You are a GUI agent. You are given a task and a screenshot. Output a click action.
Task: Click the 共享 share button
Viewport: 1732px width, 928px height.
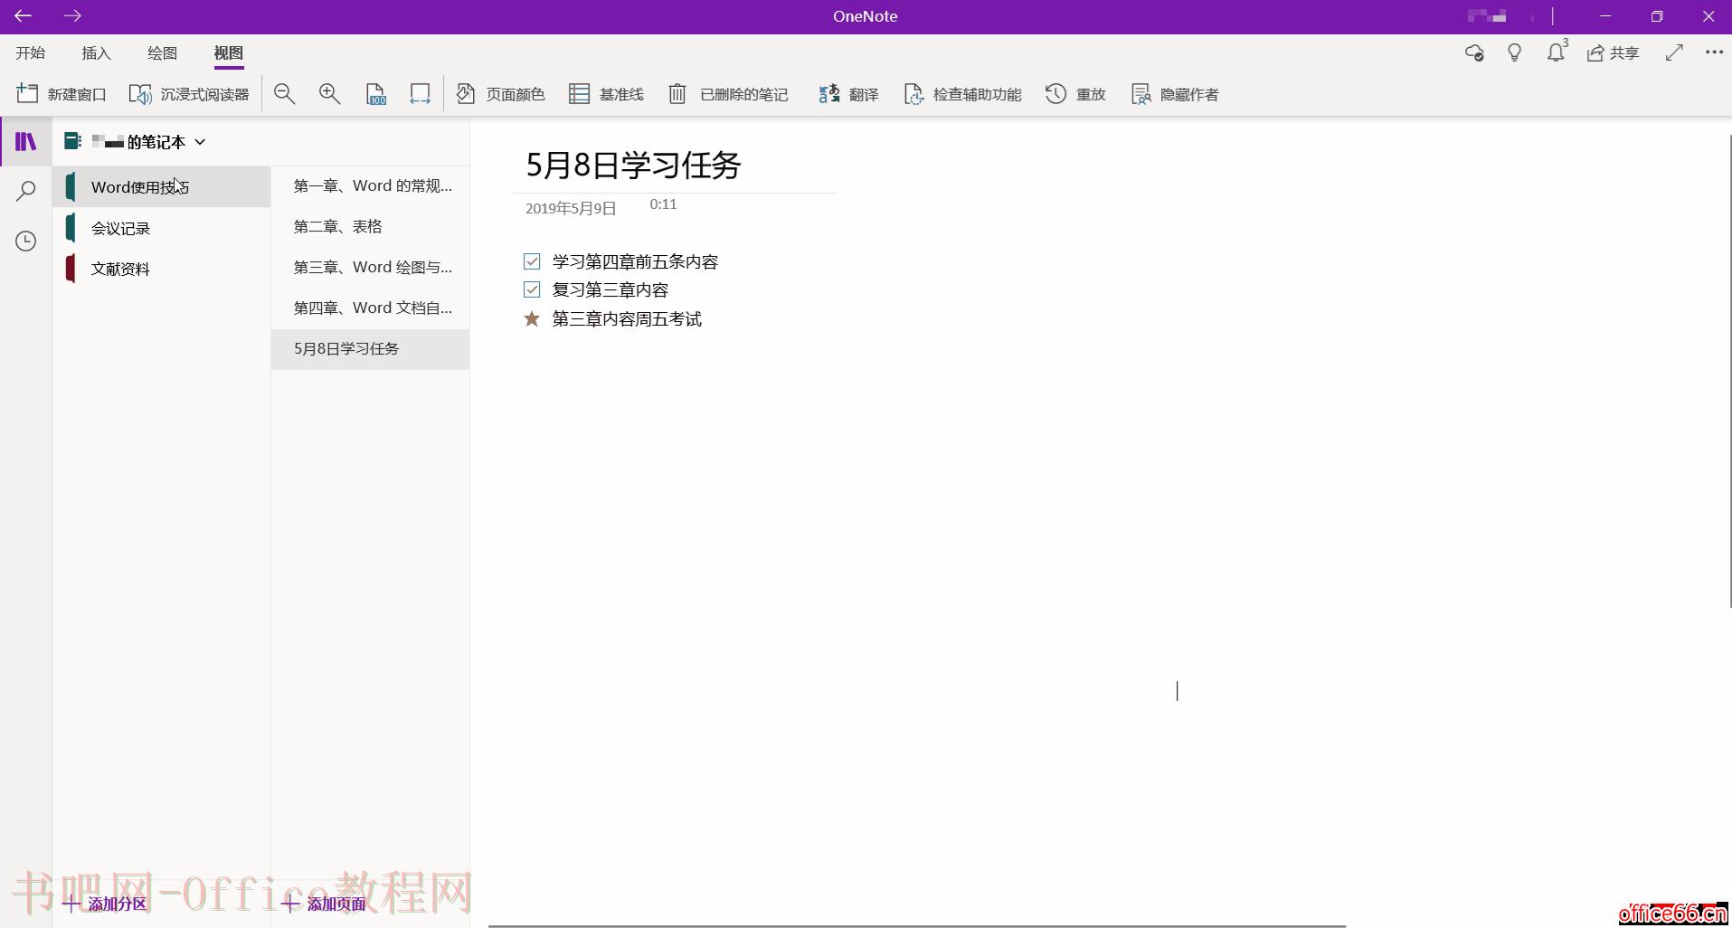click(x=1614, y=53)
